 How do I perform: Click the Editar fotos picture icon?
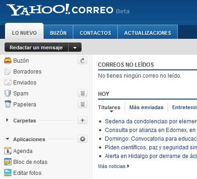(8, 173)
